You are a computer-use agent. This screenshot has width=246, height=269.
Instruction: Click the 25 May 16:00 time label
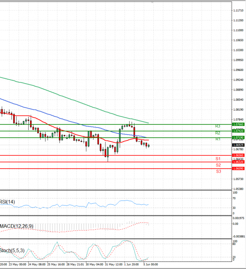(56, 264)
